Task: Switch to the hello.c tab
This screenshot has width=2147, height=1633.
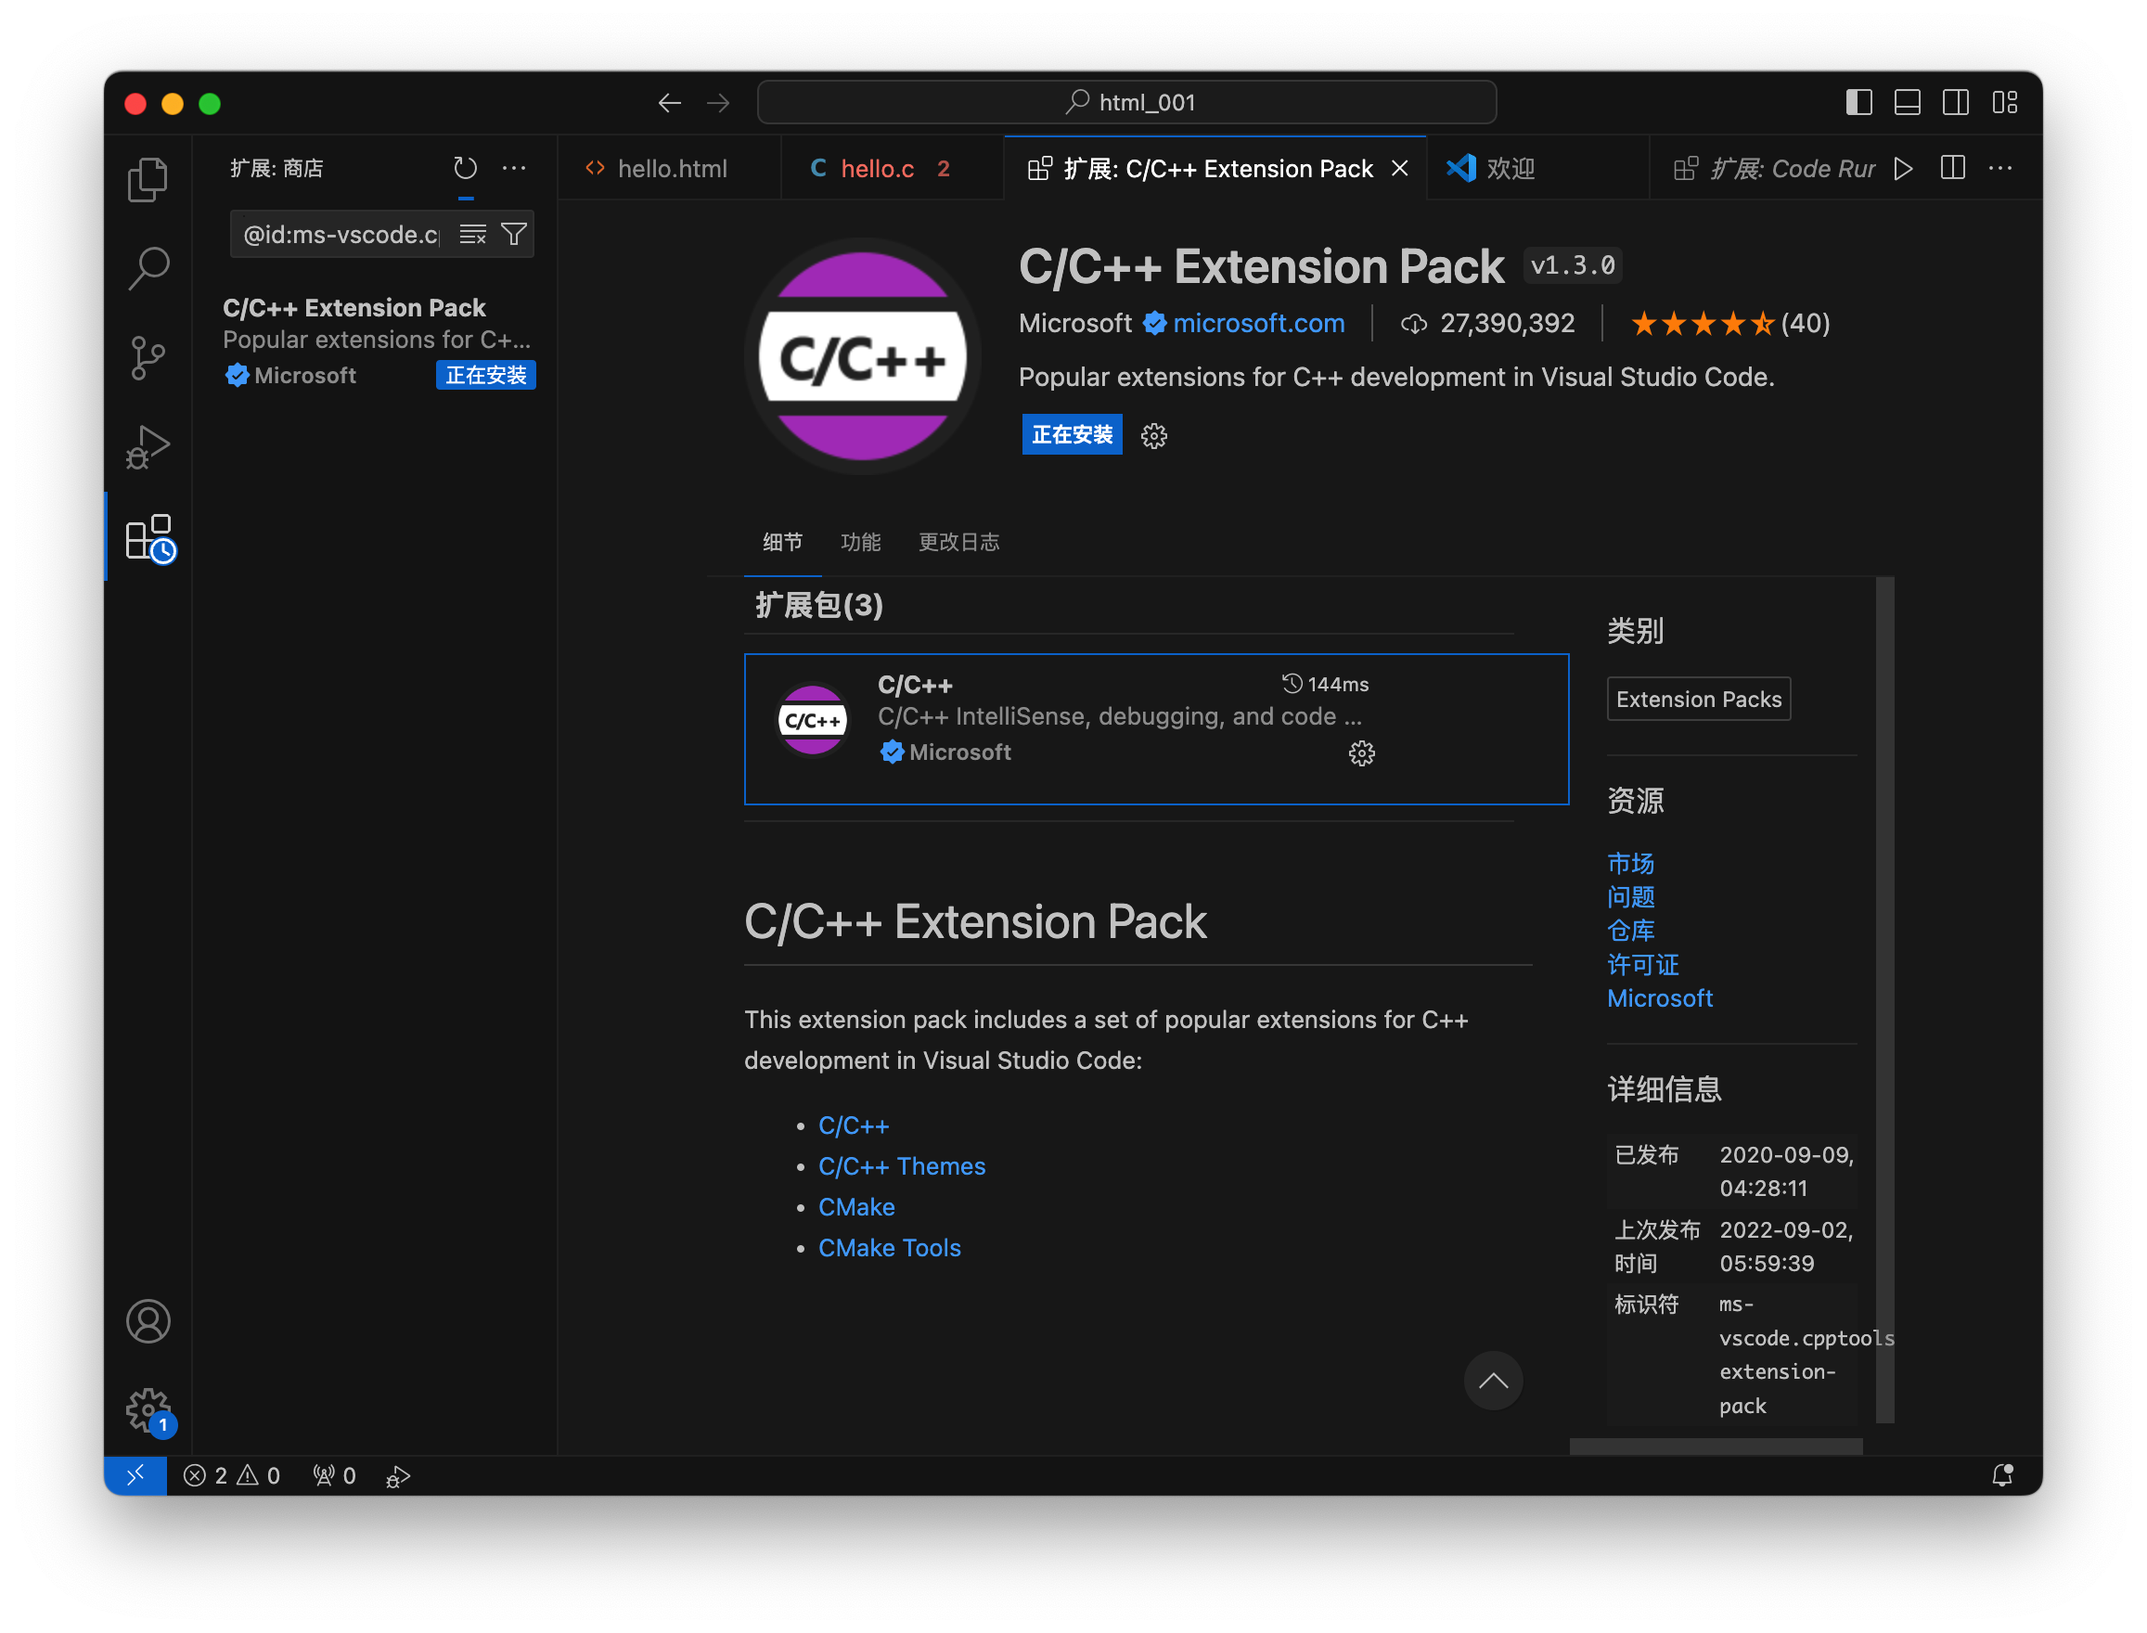Action: coord(892,168)
